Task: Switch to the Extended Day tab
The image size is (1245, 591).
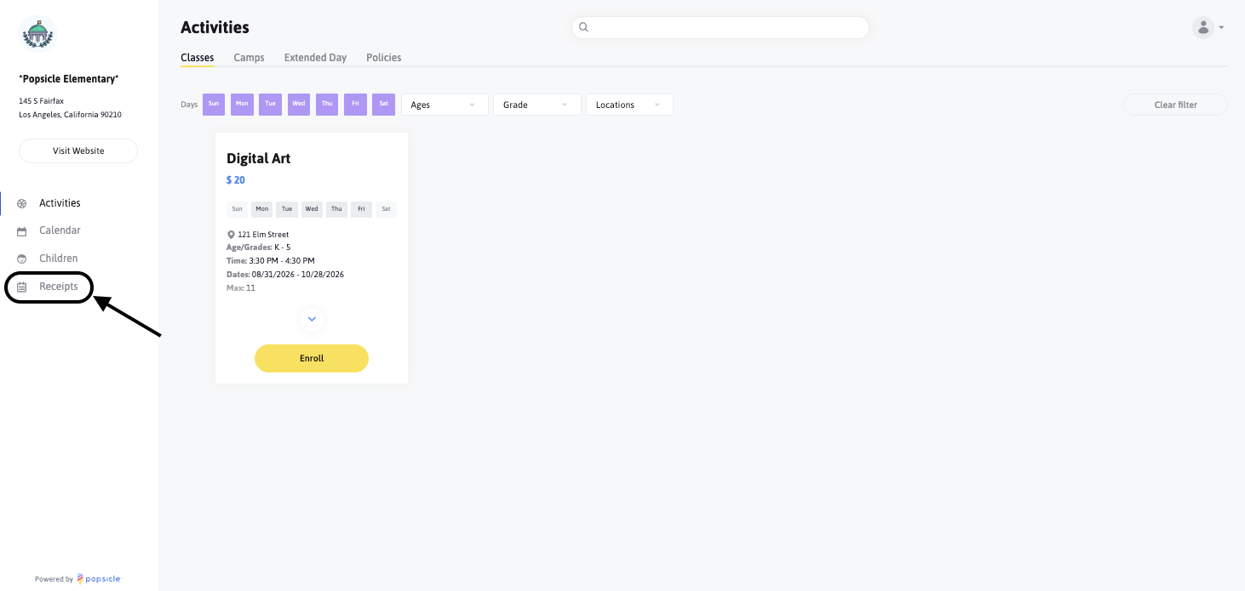Action: tap(315, 58)
